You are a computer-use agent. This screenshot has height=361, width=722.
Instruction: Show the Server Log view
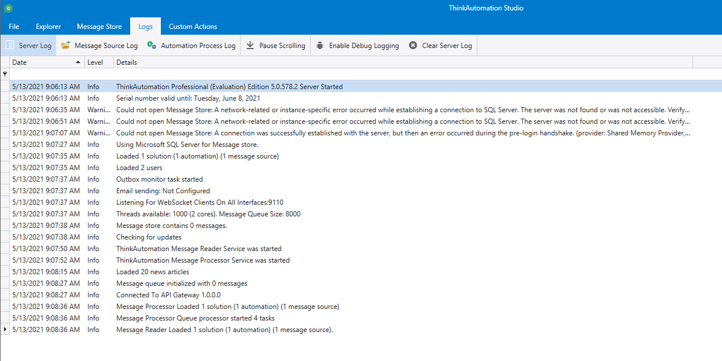[28, 46]
